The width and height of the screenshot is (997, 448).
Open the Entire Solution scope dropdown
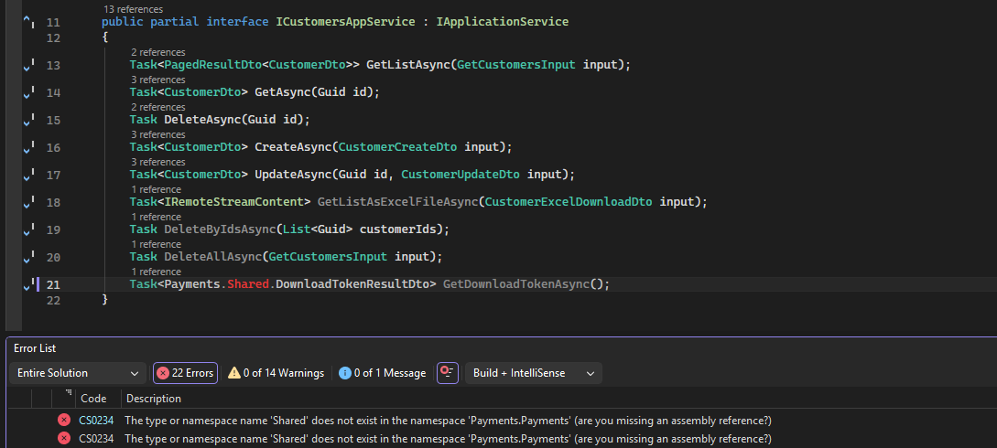tap(79, 373)
